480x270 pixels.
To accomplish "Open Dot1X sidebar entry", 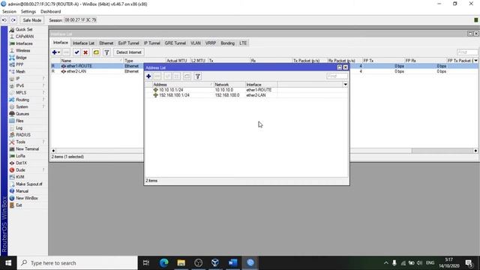I will (x=21, y=163).
